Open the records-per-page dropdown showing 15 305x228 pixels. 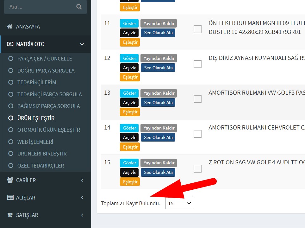(179, 203)
